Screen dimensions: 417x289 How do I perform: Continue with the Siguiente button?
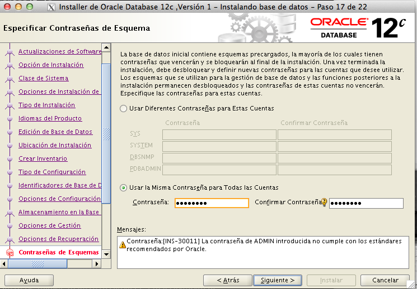tap(278, 280)
